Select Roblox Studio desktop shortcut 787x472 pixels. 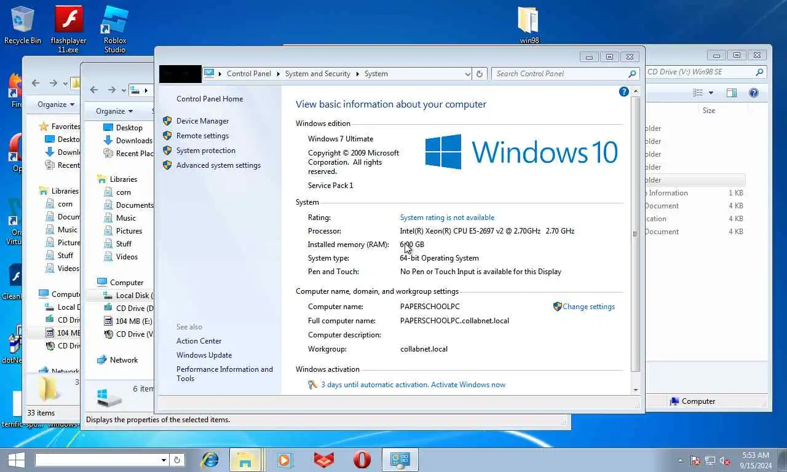(115, 29)
